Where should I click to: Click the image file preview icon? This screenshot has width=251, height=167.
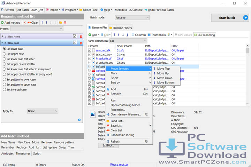pyautogui.click(x=93, y=114)
